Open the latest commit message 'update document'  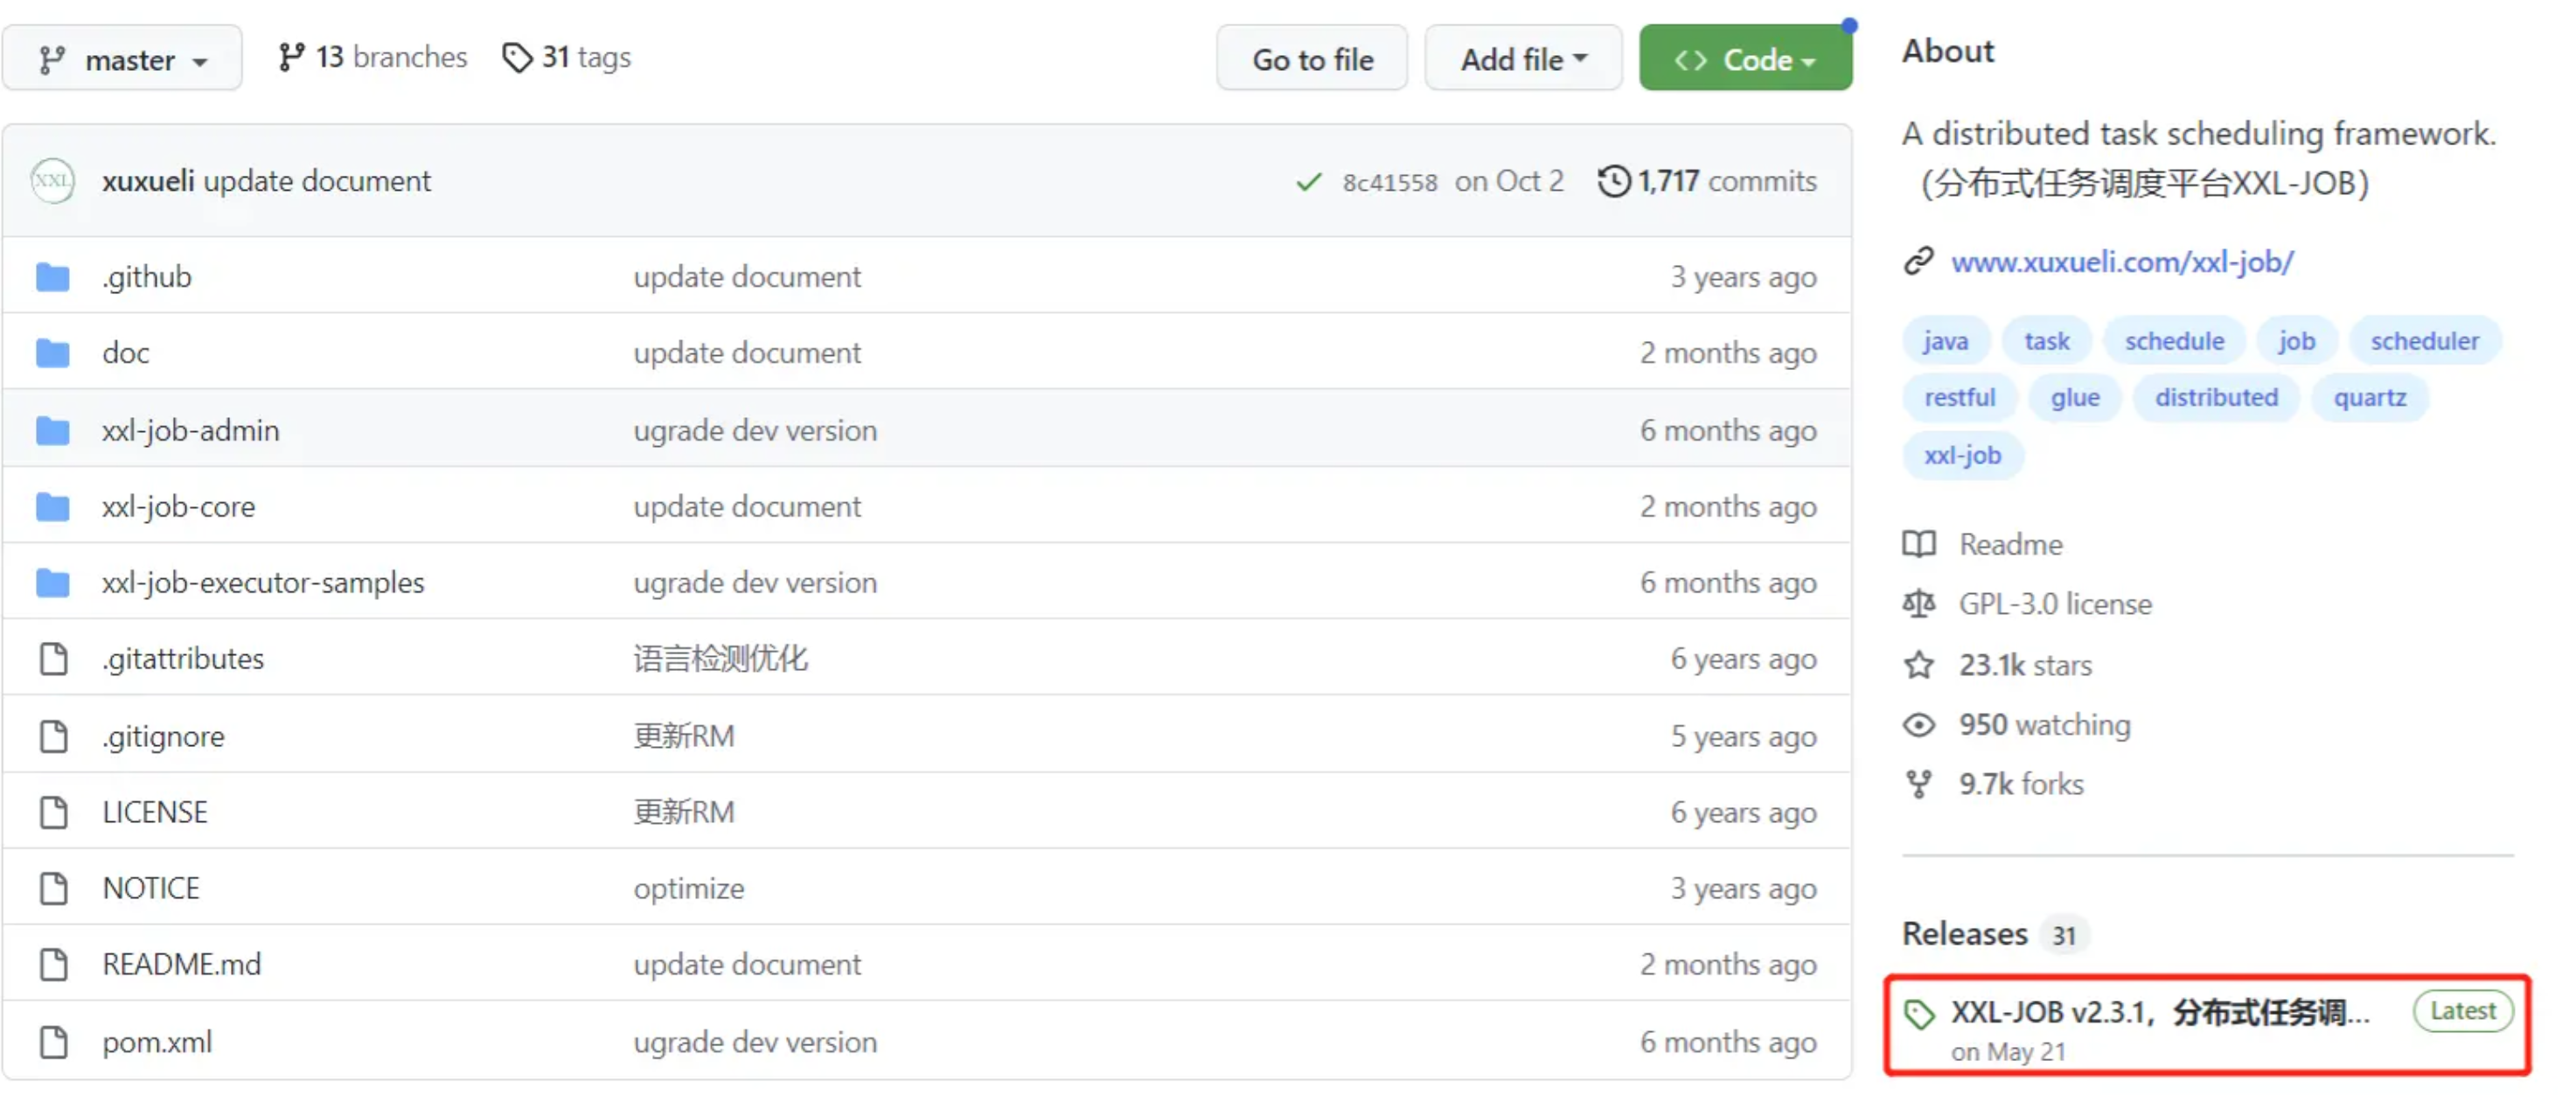(x=317, y=181)
